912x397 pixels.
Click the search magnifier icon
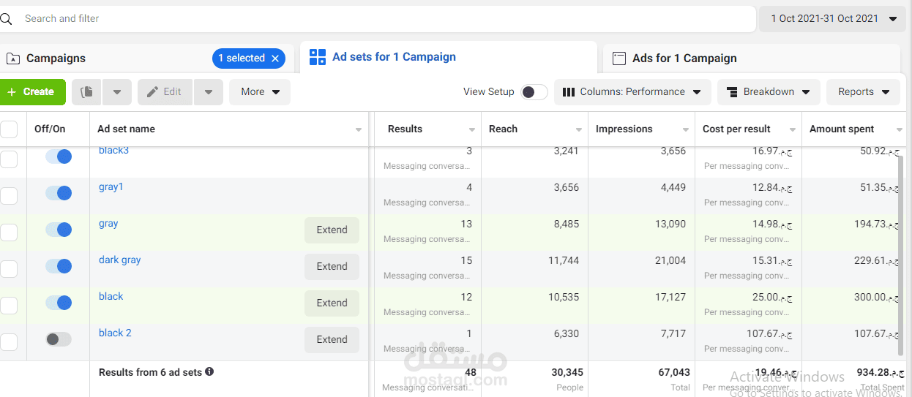point(5,19)
